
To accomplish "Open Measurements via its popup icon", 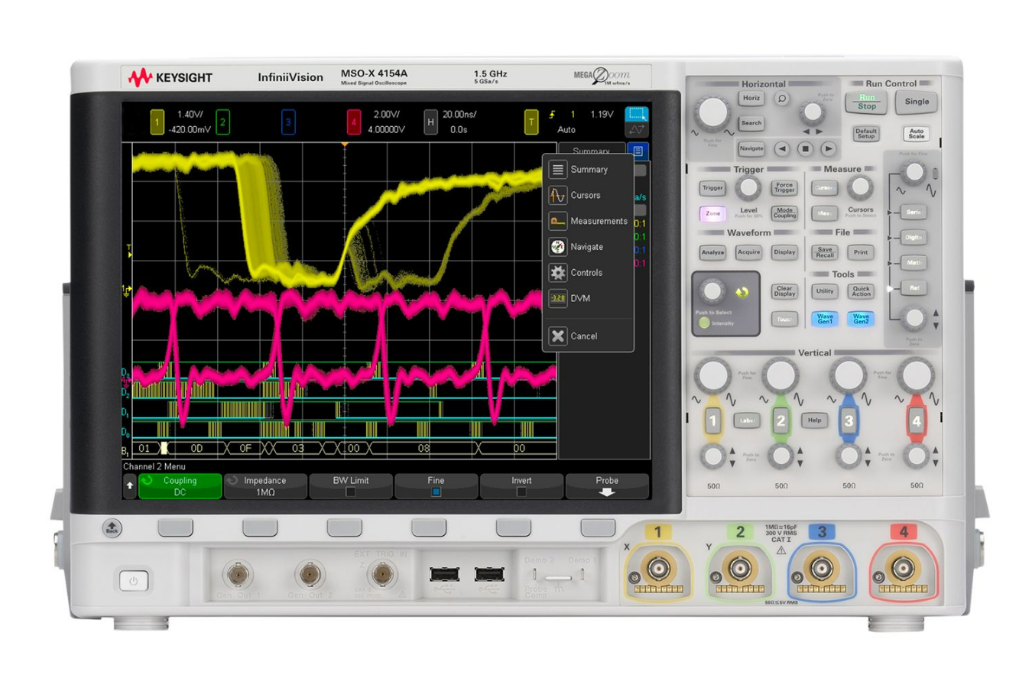I will tap(558, 221).
